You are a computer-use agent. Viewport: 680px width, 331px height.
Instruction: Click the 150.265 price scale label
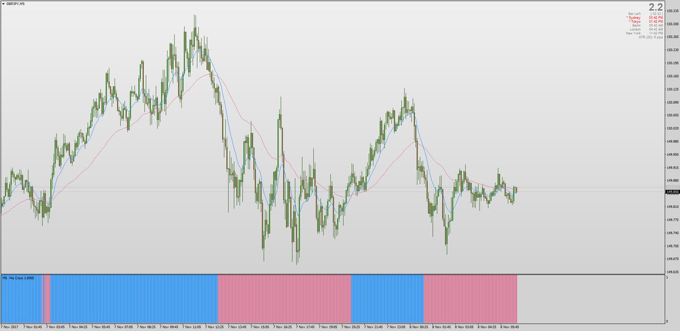pyautogui.click(x=673, y=37)
